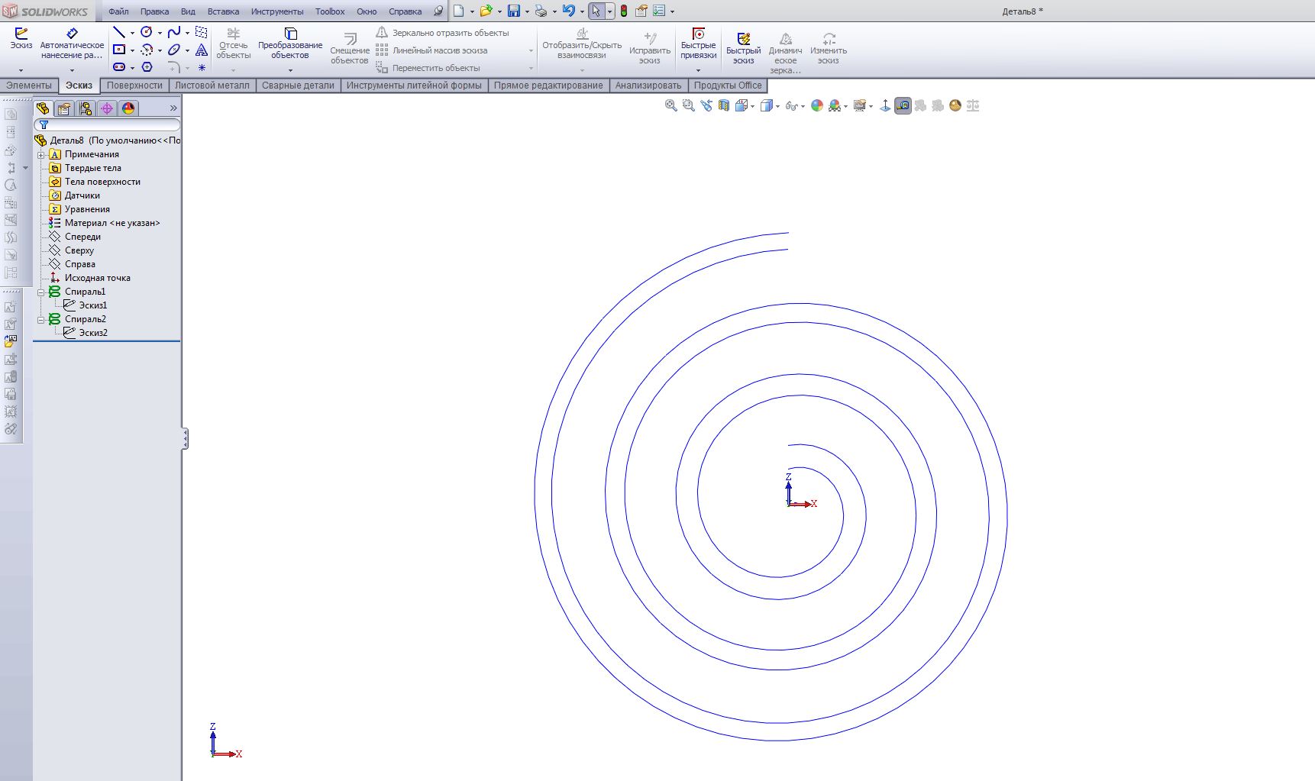Screen dimensions: 1315x781
Task: Open the Правка menu
Action: coord(154,11)
